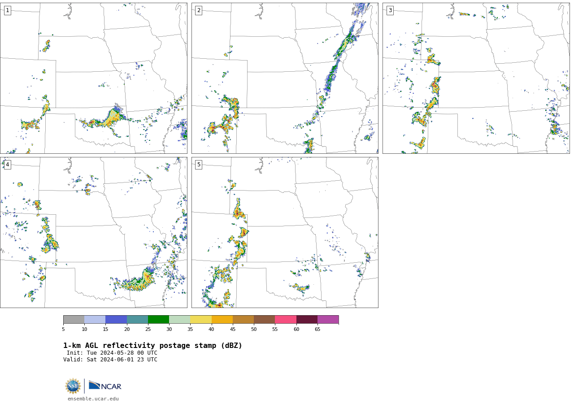Click the reflectivity postage stamp title
This screenshot has height=404, width=574.
coord(152,346)
